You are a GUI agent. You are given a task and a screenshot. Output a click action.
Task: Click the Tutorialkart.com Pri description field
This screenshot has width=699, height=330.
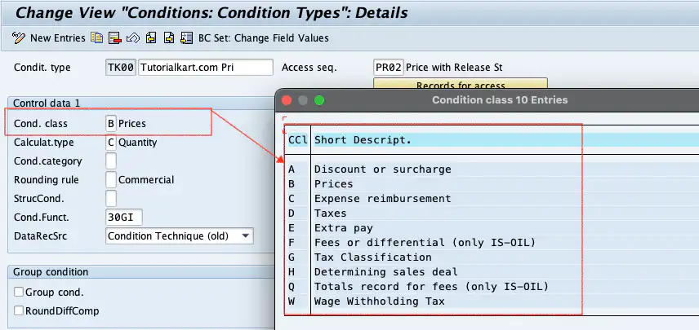(x=206, y=68)
